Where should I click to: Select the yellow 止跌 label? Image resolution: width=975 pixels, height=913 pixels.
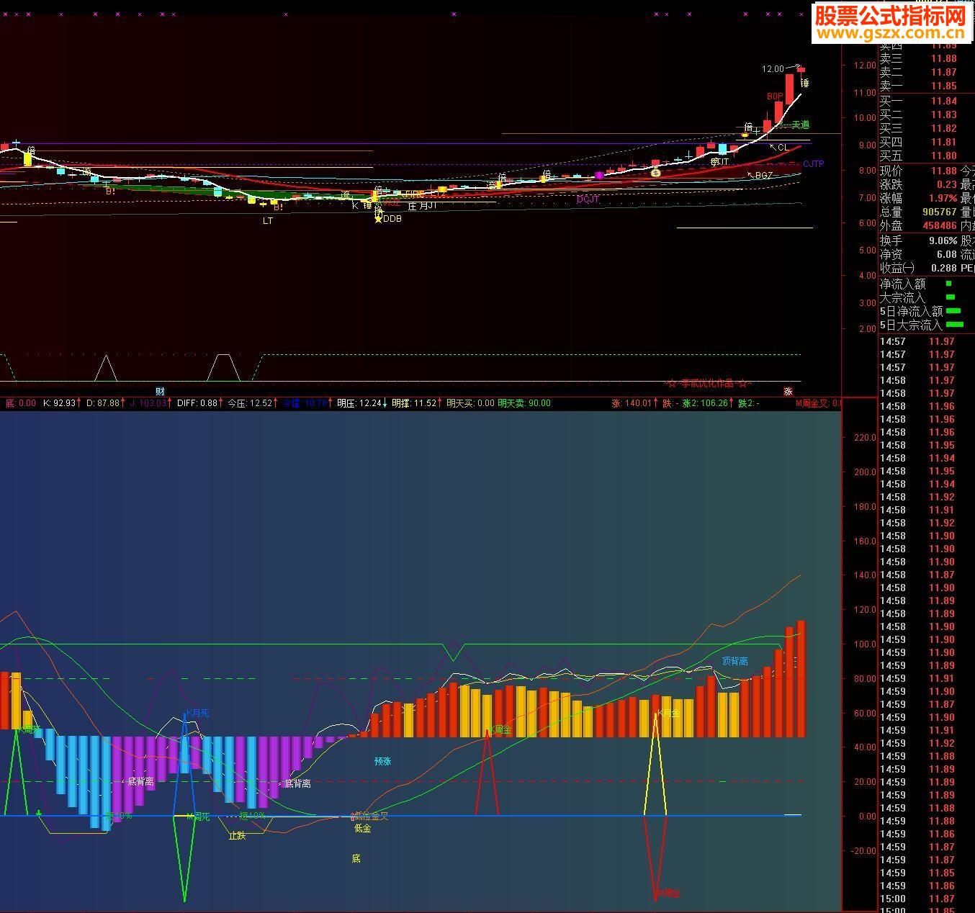tap(237, 836)
